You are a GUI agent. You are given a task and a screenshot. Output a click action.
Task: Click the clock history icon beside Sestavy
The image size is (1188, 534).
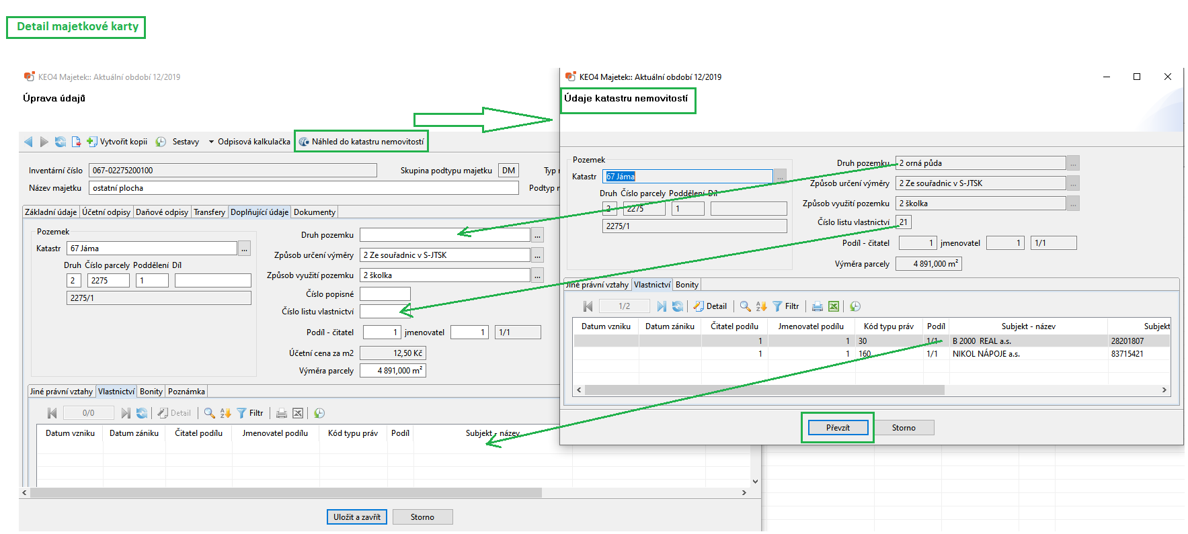click(x=161, y=142)
